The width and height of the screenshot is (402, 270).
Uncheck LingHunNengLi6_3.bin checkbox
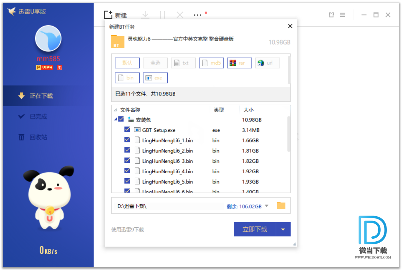[x=127, y=160]
